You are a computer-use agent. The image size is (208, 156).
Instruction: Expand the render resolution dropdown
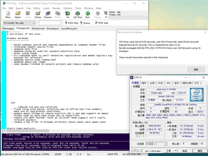click(34, 23)
